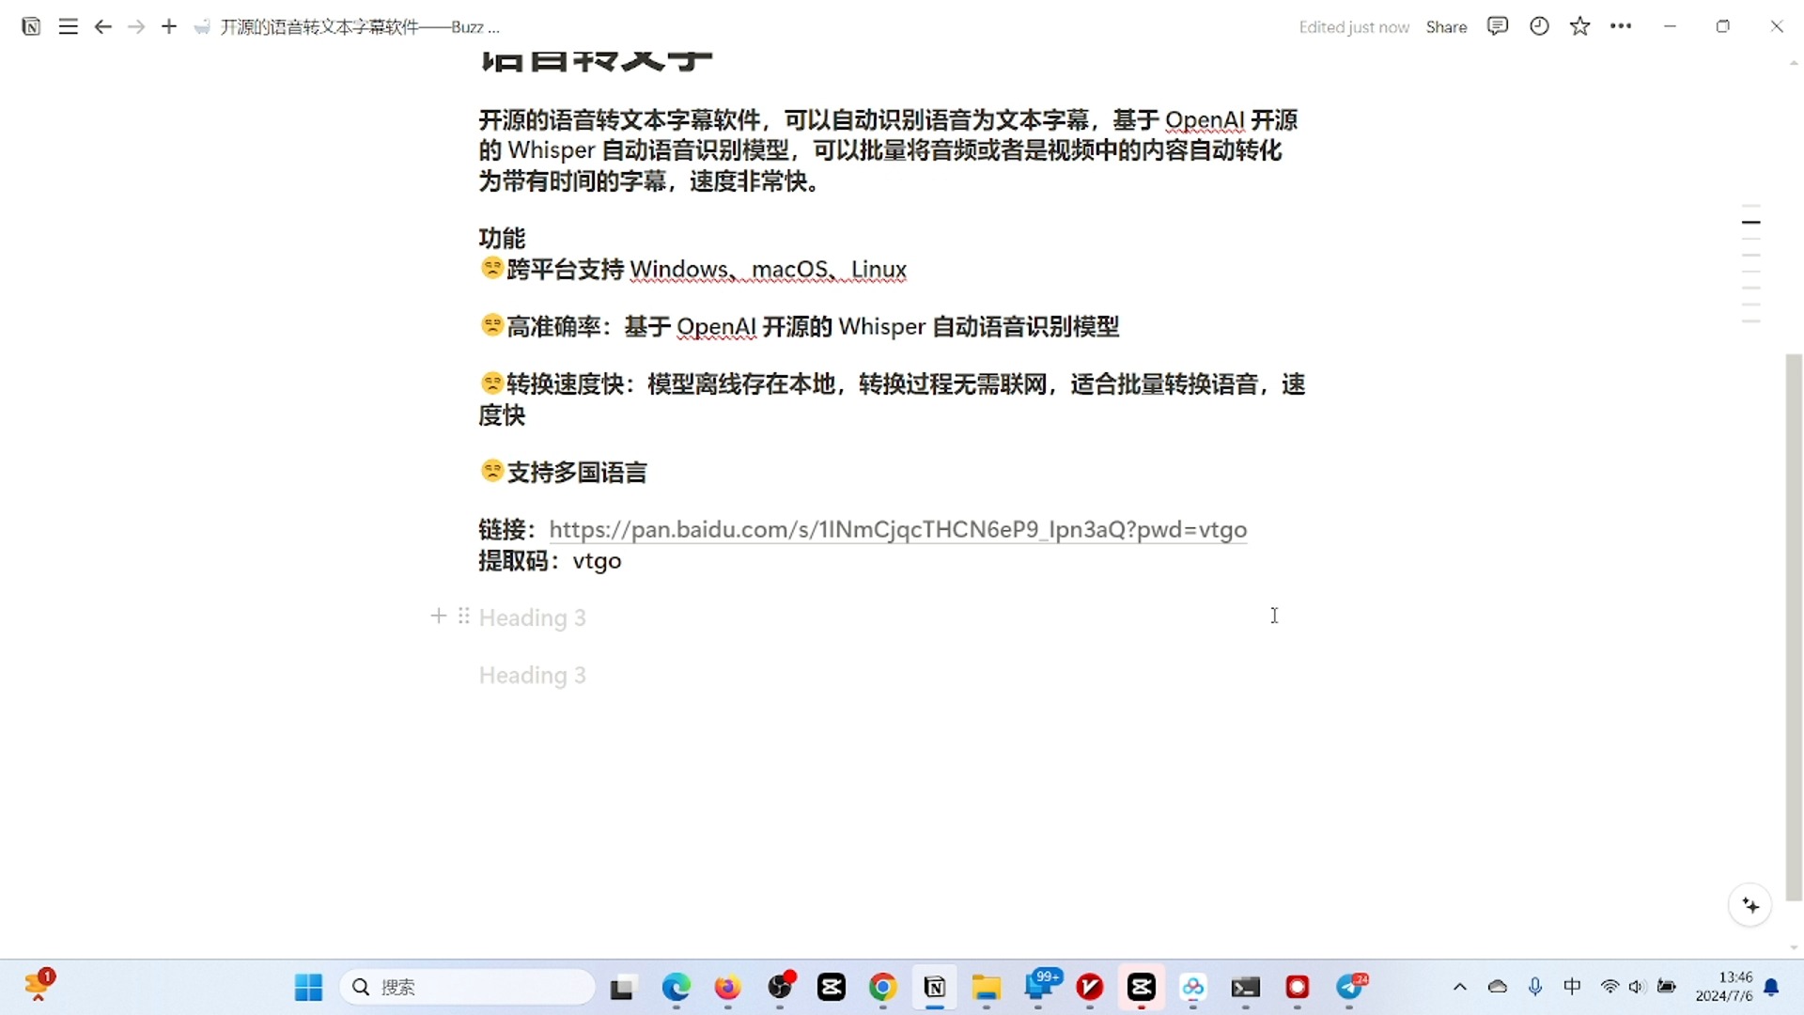Viewport: 1804px width, 1015px height.
Task: Click the add block plus handle
Action: click(438, 616)
